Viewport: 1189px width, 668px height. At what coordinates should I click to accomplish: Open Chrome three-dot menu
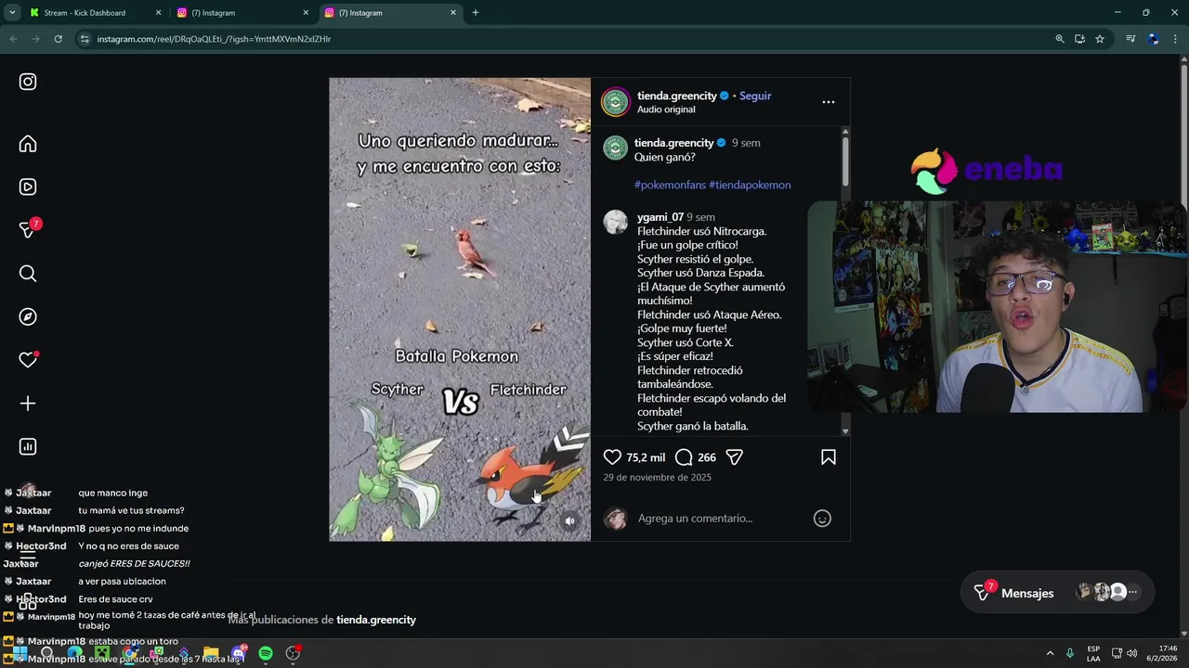click(x=1175, y=39)
